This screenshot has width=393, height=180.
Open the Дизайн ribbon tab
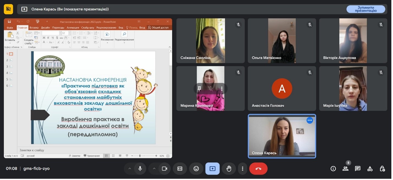[45, 28]
